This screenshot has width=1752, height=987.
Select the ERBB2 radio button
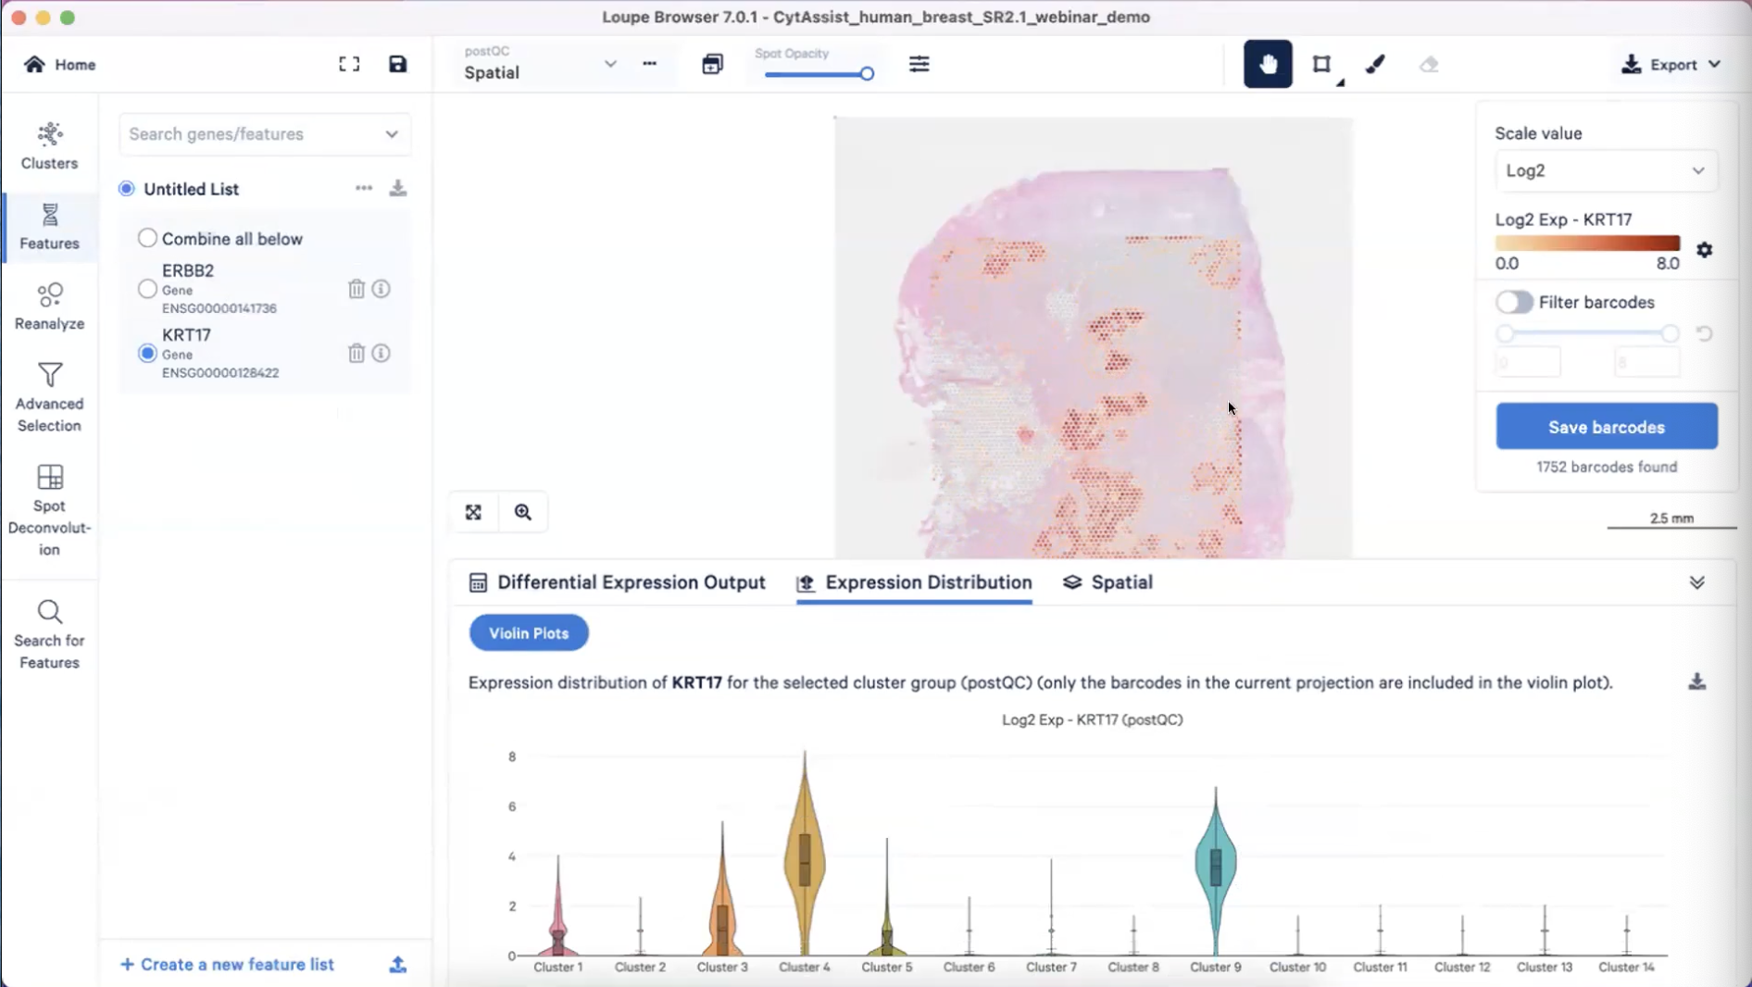coord(147,289)
